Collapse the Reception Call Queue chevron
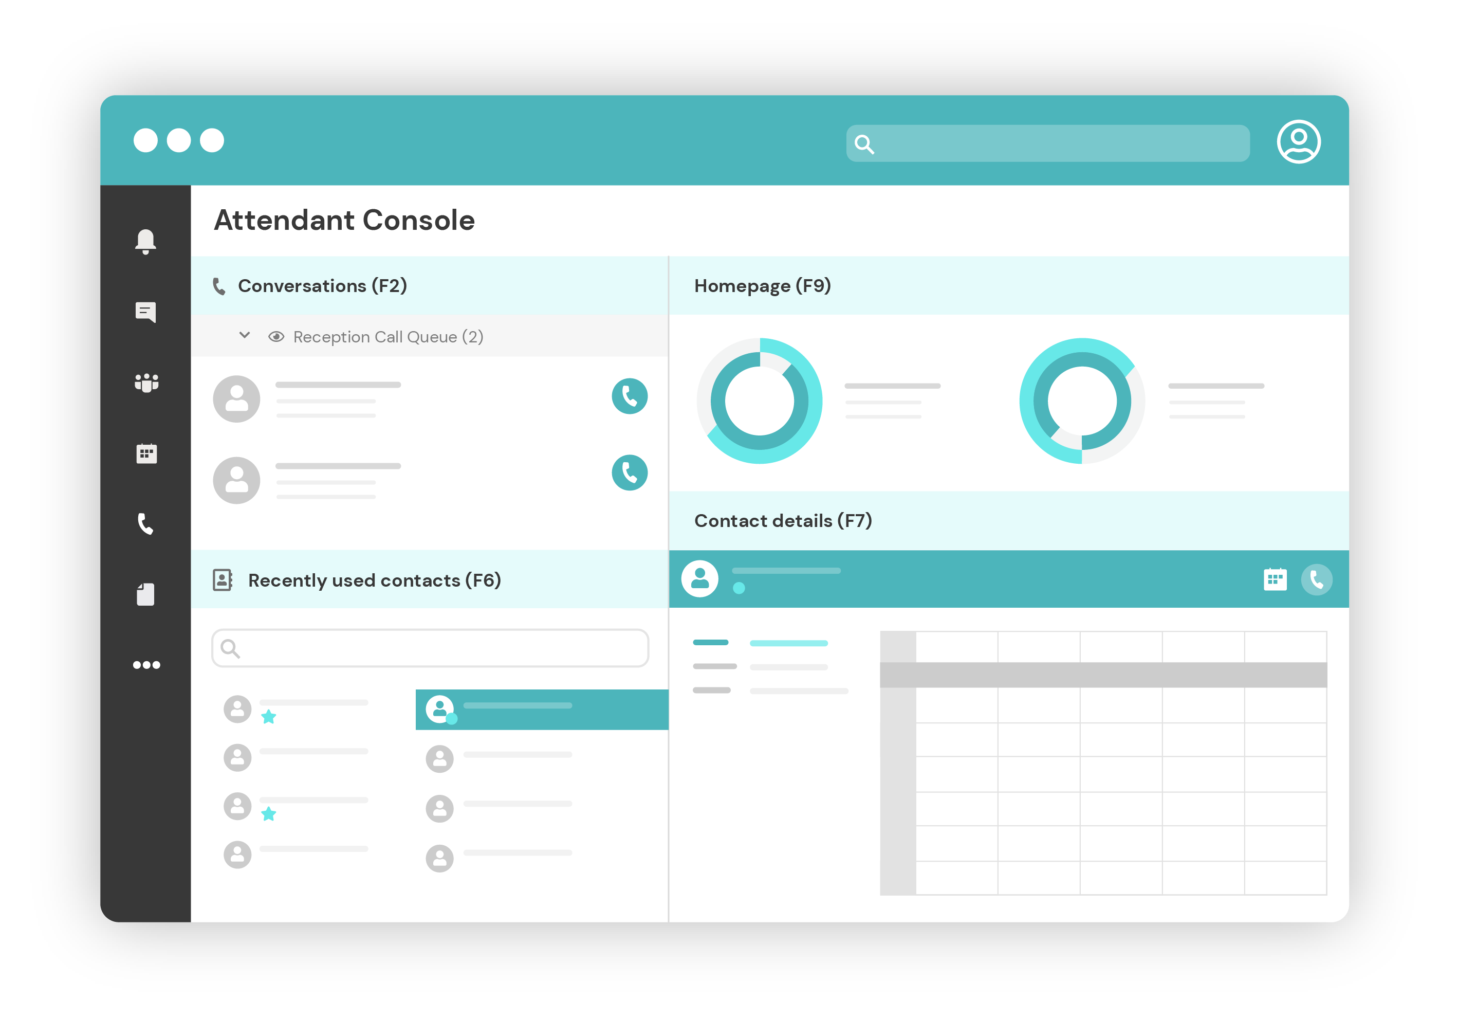 pos(245,336)
